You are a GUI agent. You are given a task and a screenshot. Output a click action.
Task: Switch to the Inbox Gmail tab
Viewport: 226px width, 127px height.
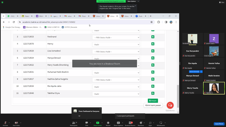(x=70, y=16)
